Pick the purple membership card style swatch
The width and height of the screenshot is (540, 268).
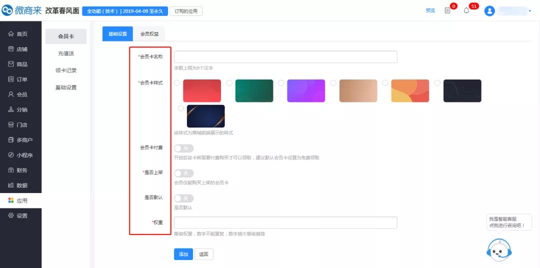pos(306,91)
